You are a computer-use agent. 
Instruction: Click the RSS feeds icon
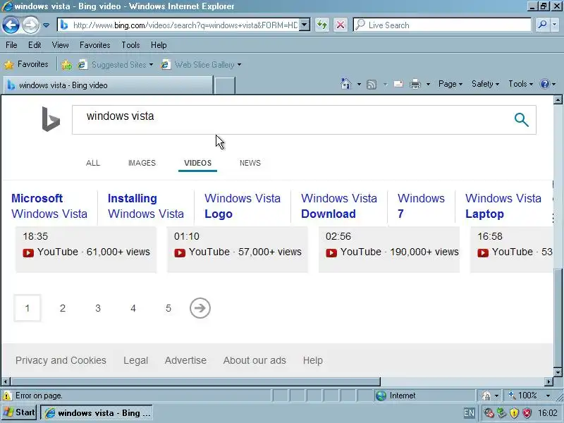pos(372,84)
